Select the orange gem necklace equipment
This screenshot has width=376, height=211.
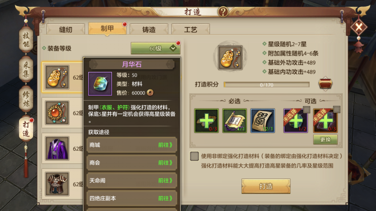click(x=57, y=113)
